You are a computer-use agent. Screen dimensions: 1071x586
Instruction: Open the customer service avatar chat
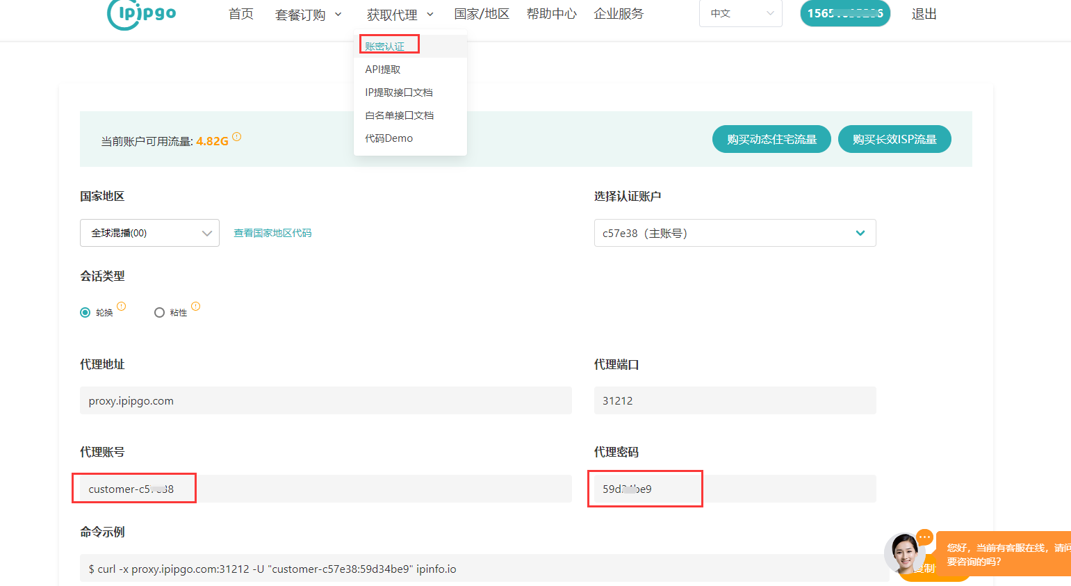(904, 553)
